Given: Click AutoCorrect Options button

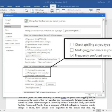Looking at the screenshot, I should click(x=72, y=31).
